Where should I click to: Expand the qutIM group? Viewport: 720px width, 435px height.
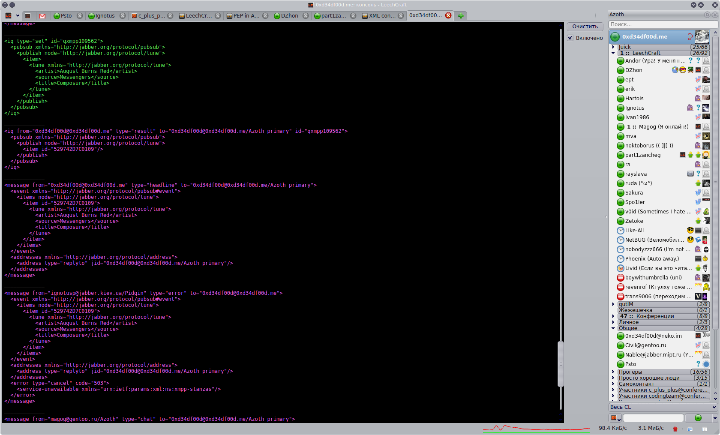613,304
